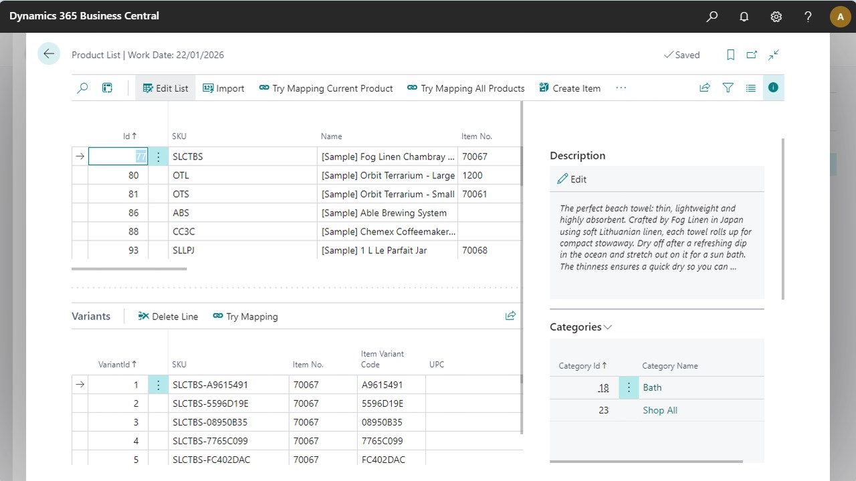Click the product list horizontal scrollbar
This screenshot has width=856, height=481.
click(x=129, y=269)
